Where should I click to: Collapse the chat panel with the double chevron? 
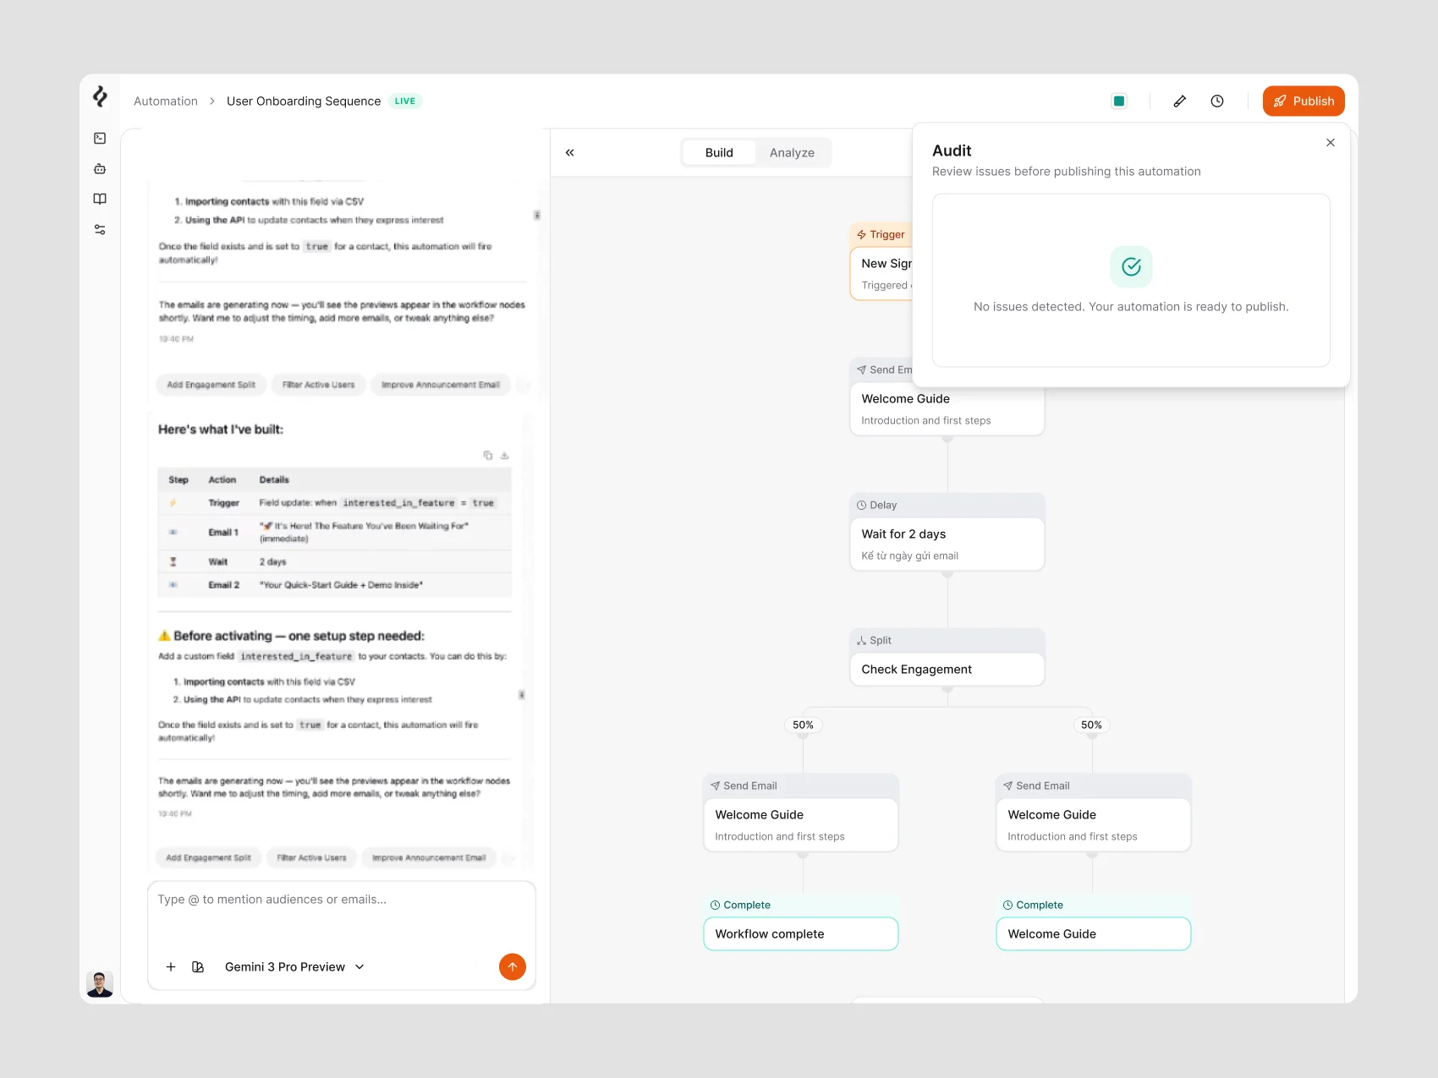pos(570,153)
